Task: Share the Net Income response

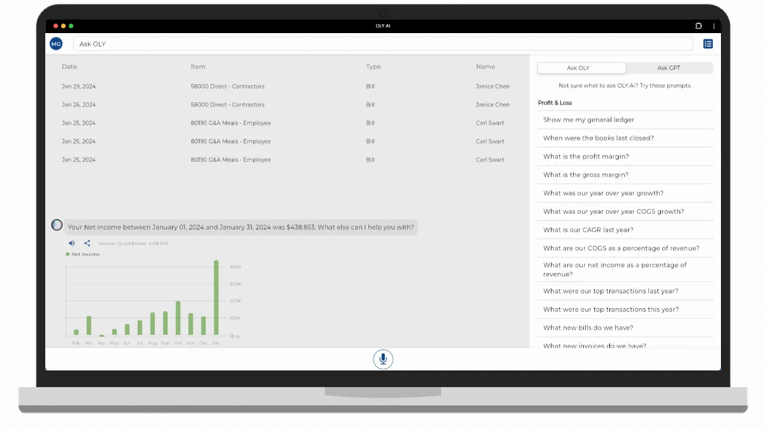Action: 87,243
